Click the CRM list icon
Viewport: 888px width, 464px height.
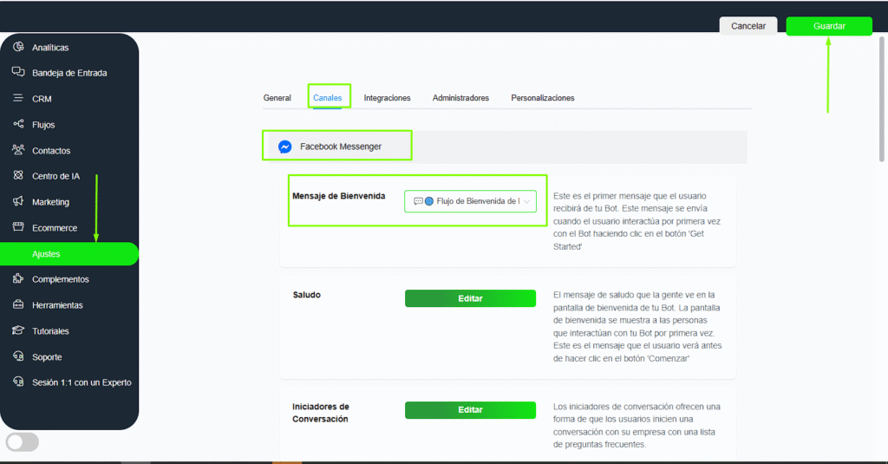[x=18, y=98]
